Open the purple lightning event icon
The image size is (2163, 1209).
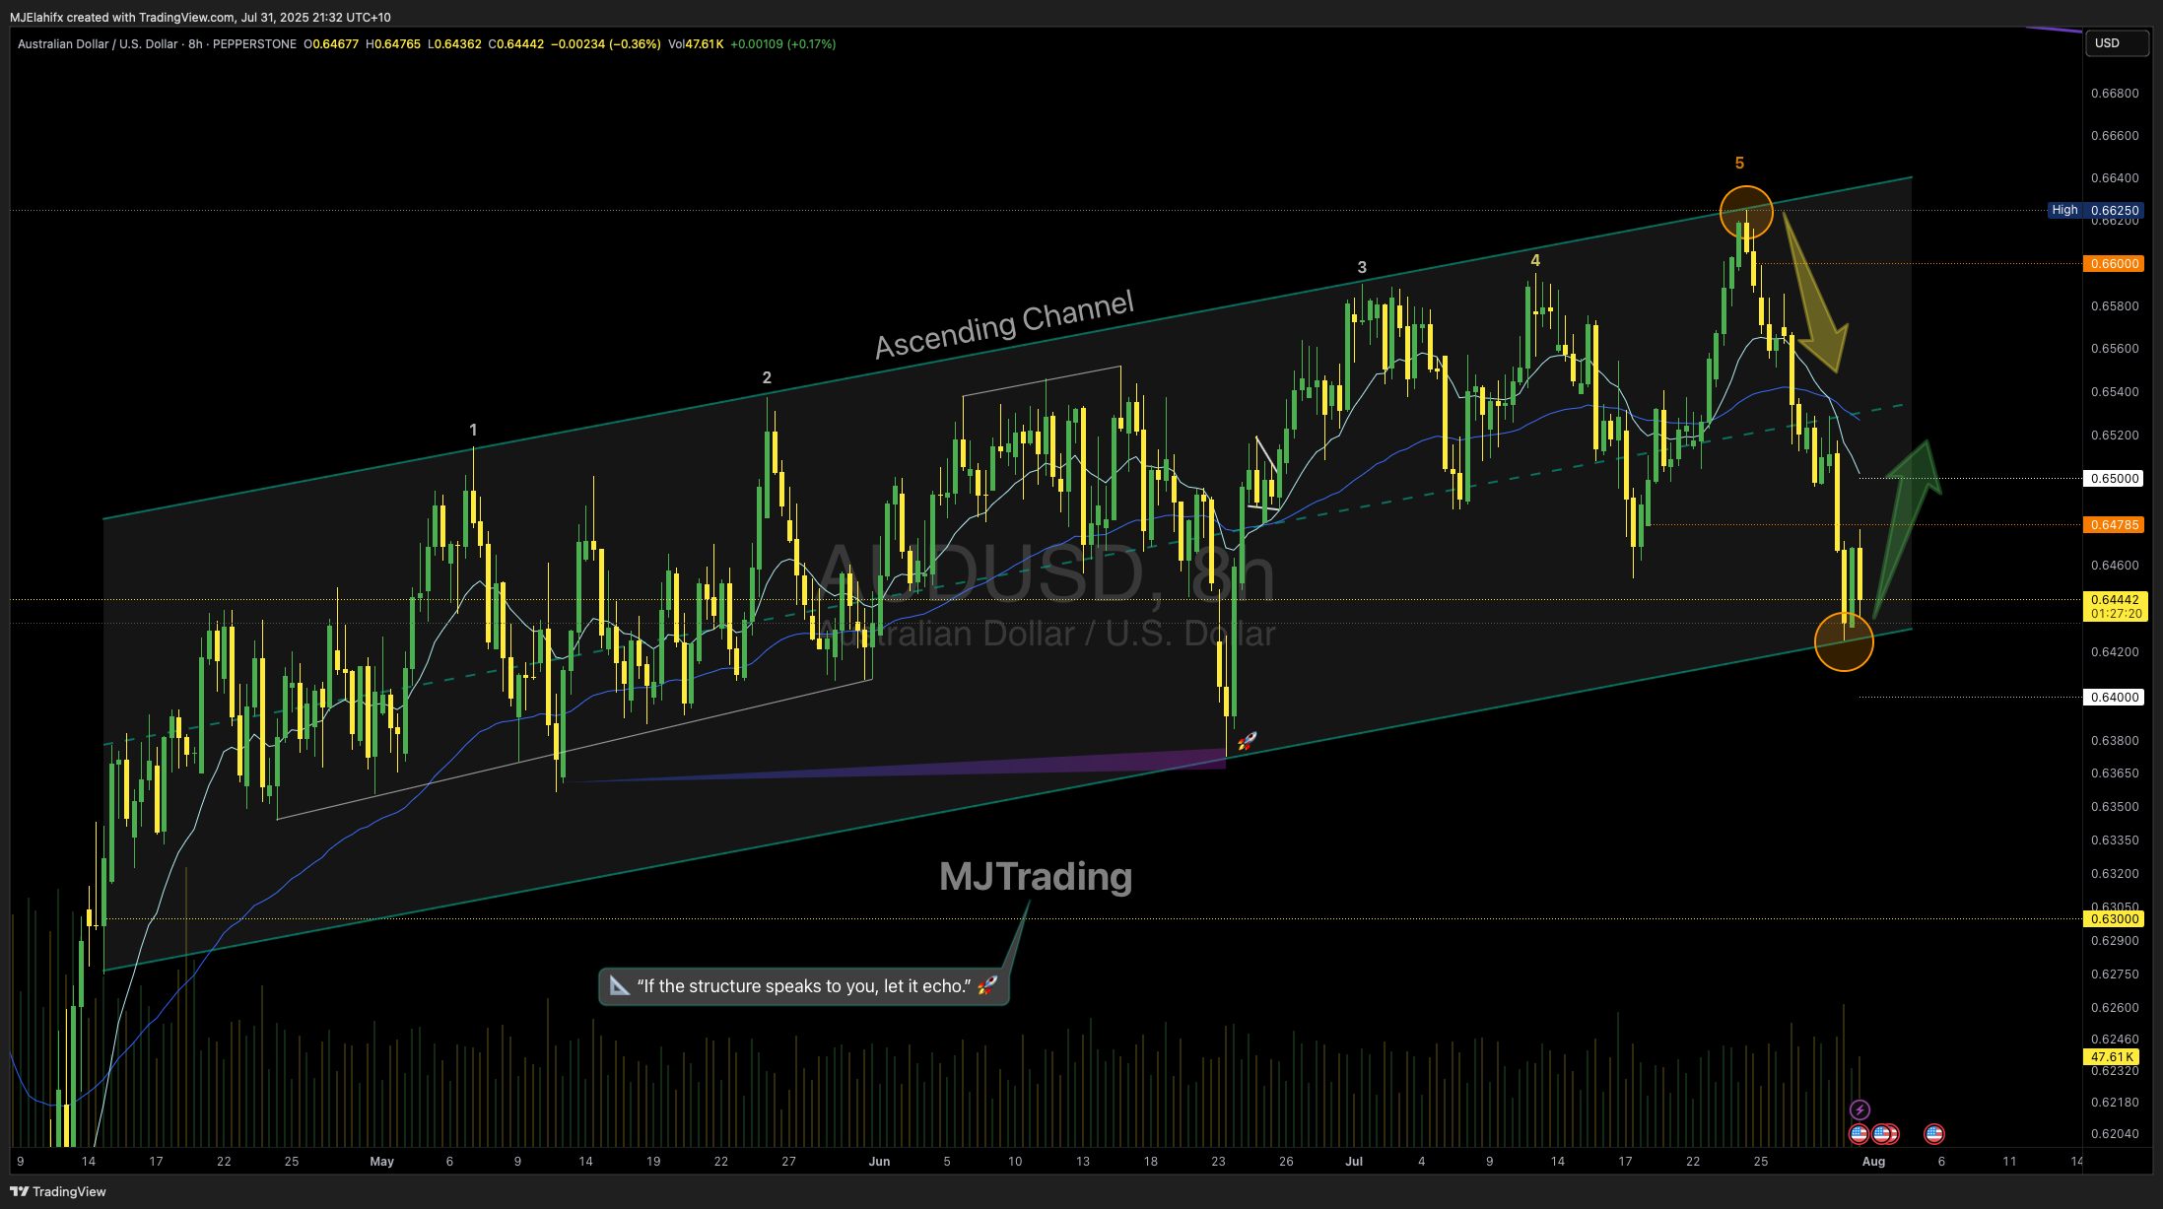pyautogui.click(x=1859, y=1109)
